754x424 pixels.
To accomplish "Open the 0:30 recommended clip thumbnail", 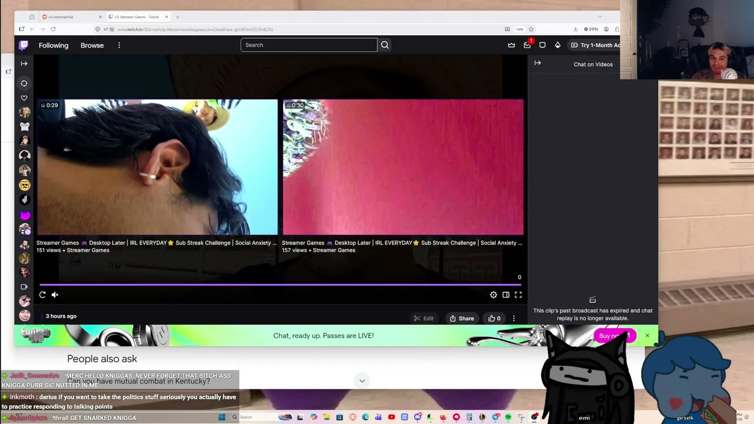I will [403, 167].
